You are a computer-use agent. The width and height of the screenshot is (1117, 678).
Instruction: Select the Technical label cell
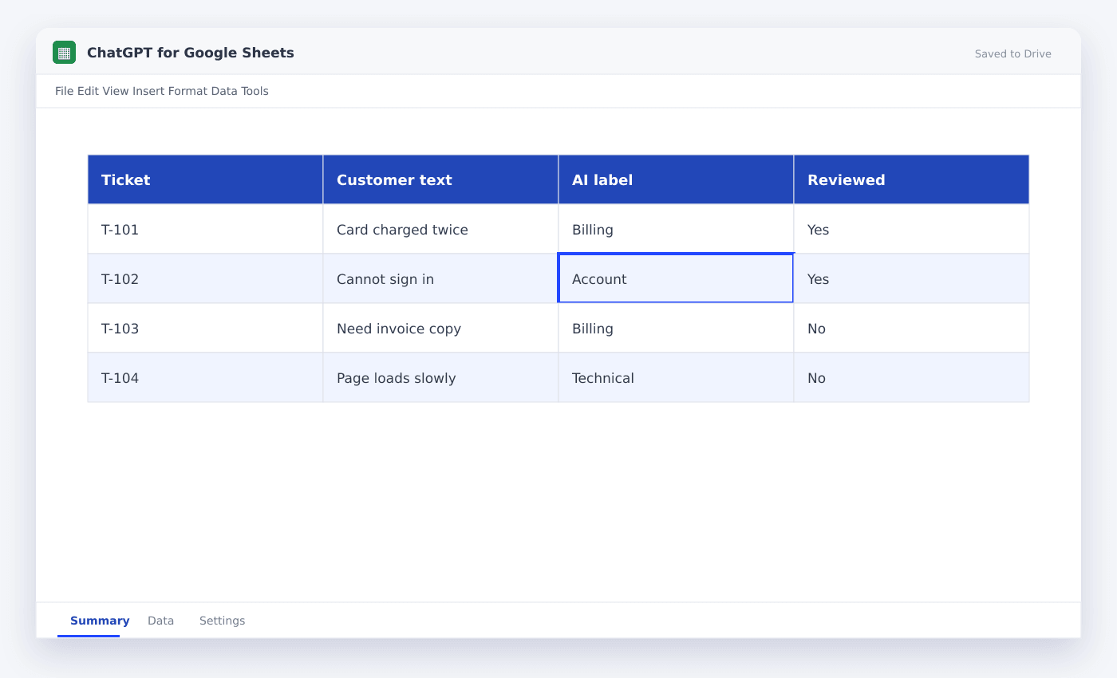677,377
